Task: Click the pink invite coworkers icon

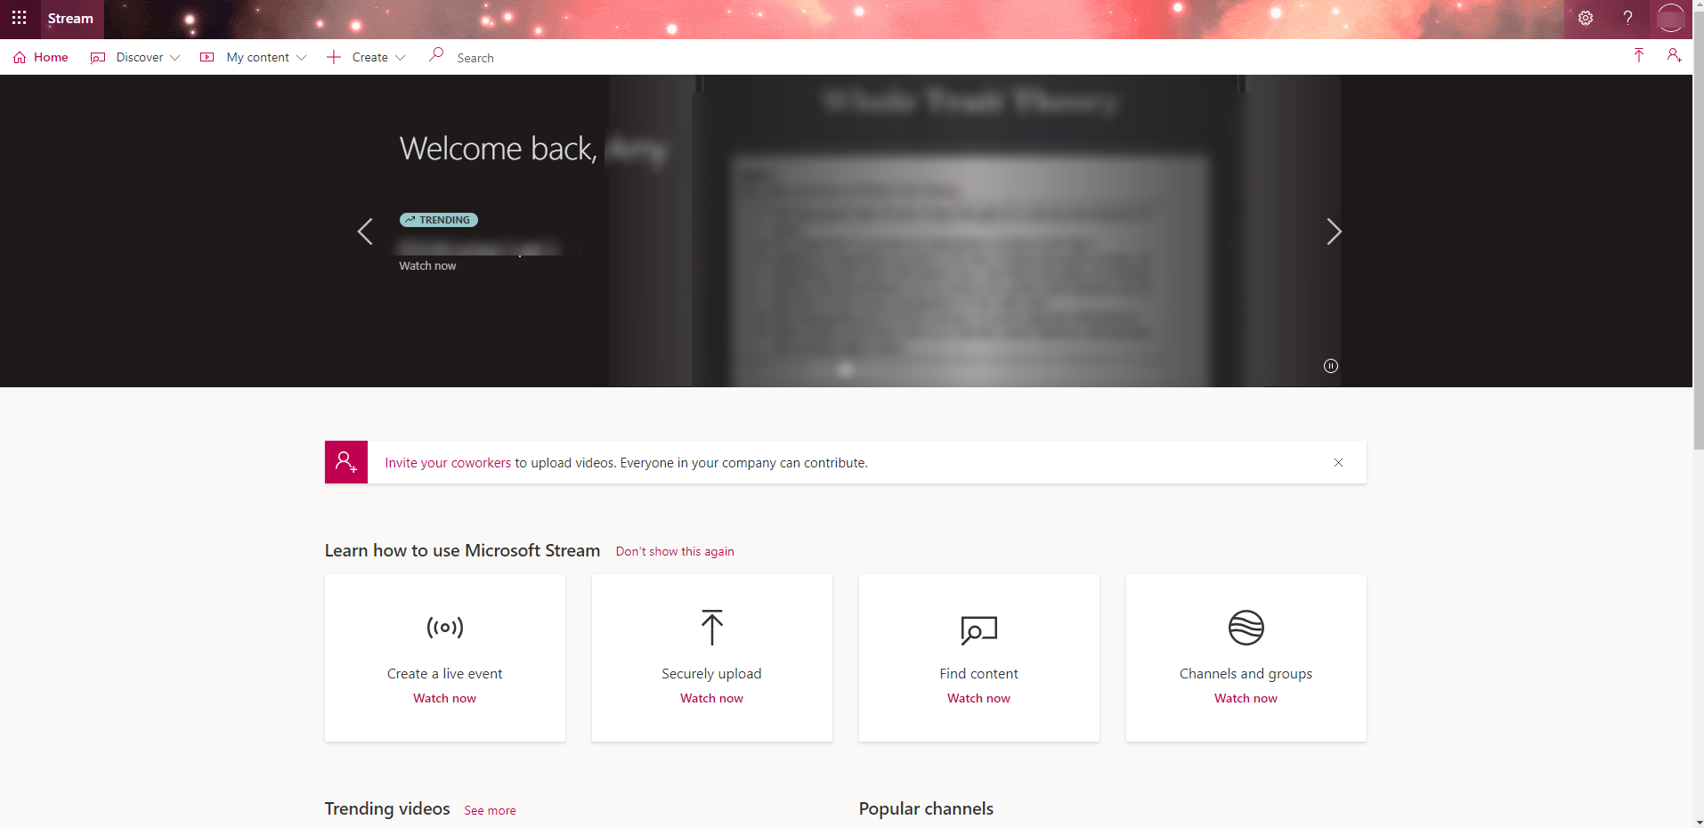Action: click(346, 462)
